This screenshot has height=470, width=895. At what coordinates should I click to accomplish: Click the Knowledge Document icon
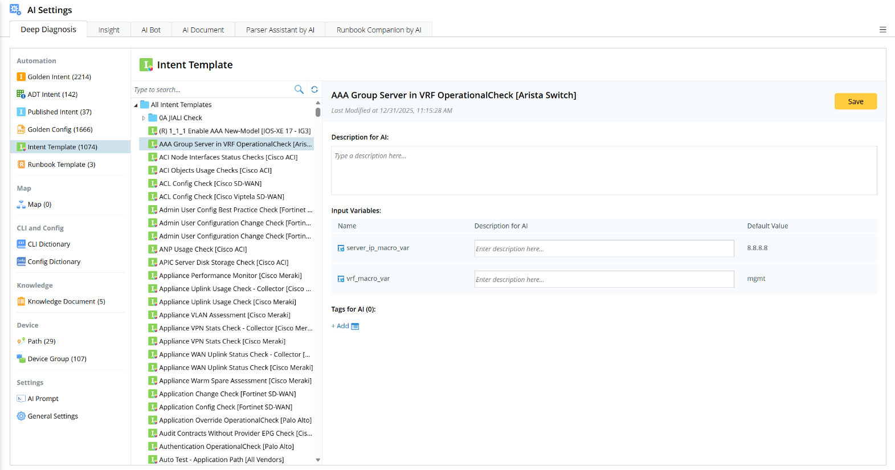21,302
